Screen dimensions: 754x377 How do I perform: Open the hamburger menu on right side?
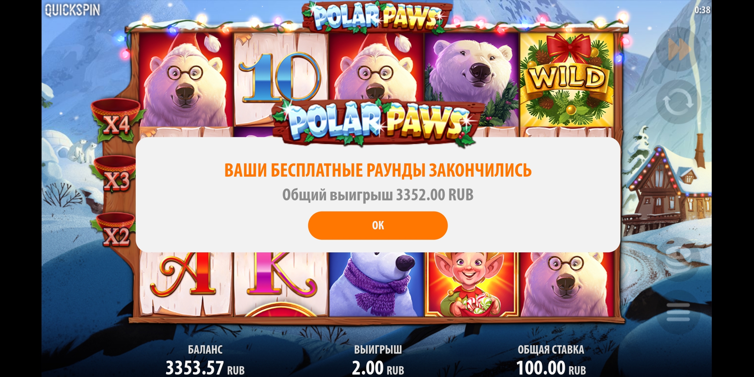(678, 312)
